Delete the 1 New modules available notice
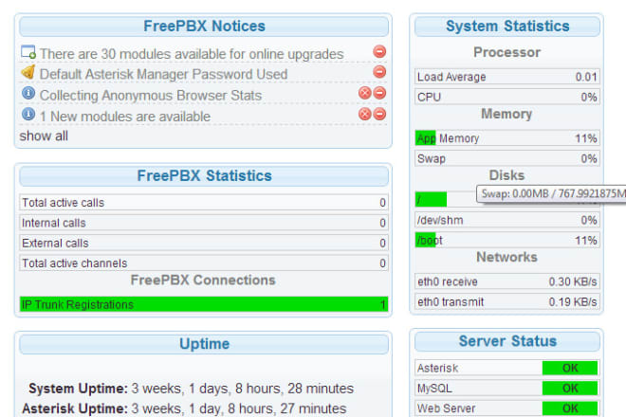 [x=365, y=114]
